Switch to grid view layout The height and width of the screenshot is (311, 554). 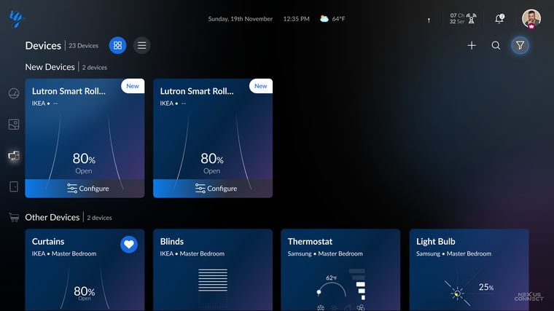(117, 46)
